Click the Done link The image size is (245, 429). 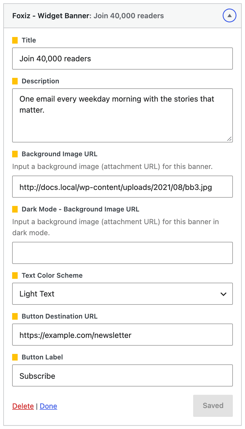pyautogui.click(x=49, y=406)
